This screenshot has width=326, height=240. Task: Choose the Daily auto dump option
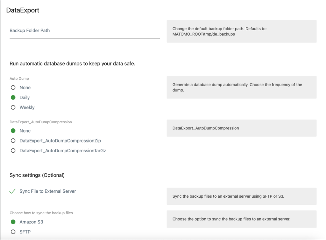click(13, 98)
